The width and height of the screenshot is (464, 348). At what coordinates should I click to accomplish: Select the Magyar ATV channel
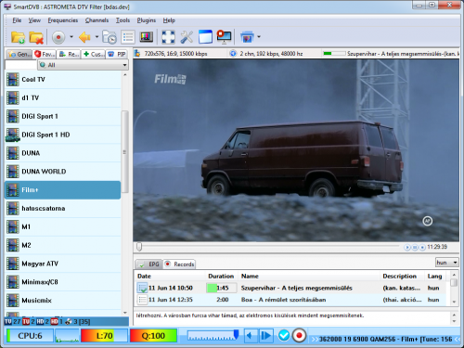tap(63, 264)
